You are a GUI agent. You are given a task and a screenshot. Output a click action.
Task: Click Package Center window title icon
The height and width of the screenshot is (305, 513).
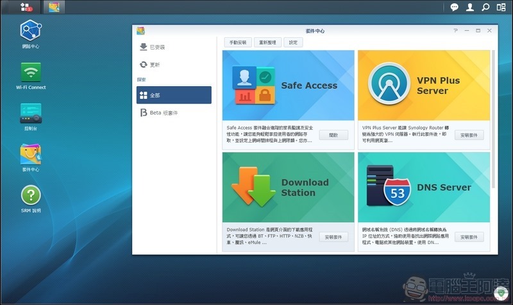click(140, 31)
